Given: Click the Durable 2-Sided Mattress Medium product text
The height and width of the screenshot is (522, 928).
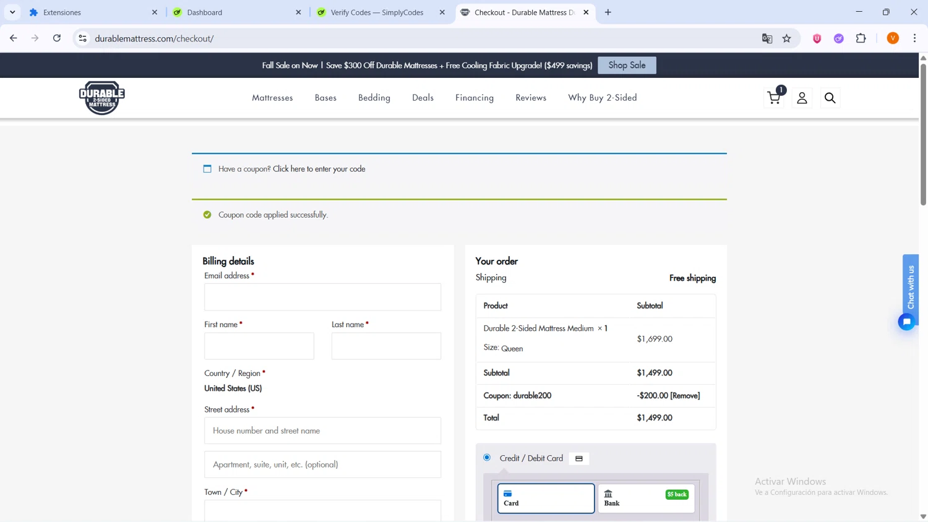Looking at the screenshot, I should tap(538, 328).
